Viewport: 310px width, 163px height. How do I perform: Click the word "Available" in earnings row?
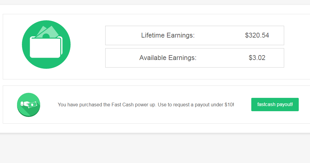pyautogui.click(x=153, y=58)
